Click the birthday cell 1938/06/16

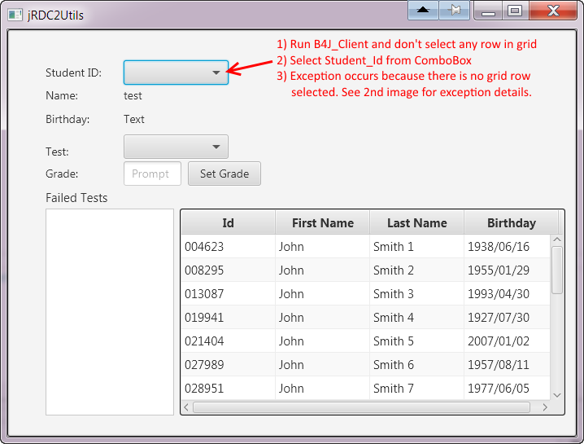tap(507, 246)
